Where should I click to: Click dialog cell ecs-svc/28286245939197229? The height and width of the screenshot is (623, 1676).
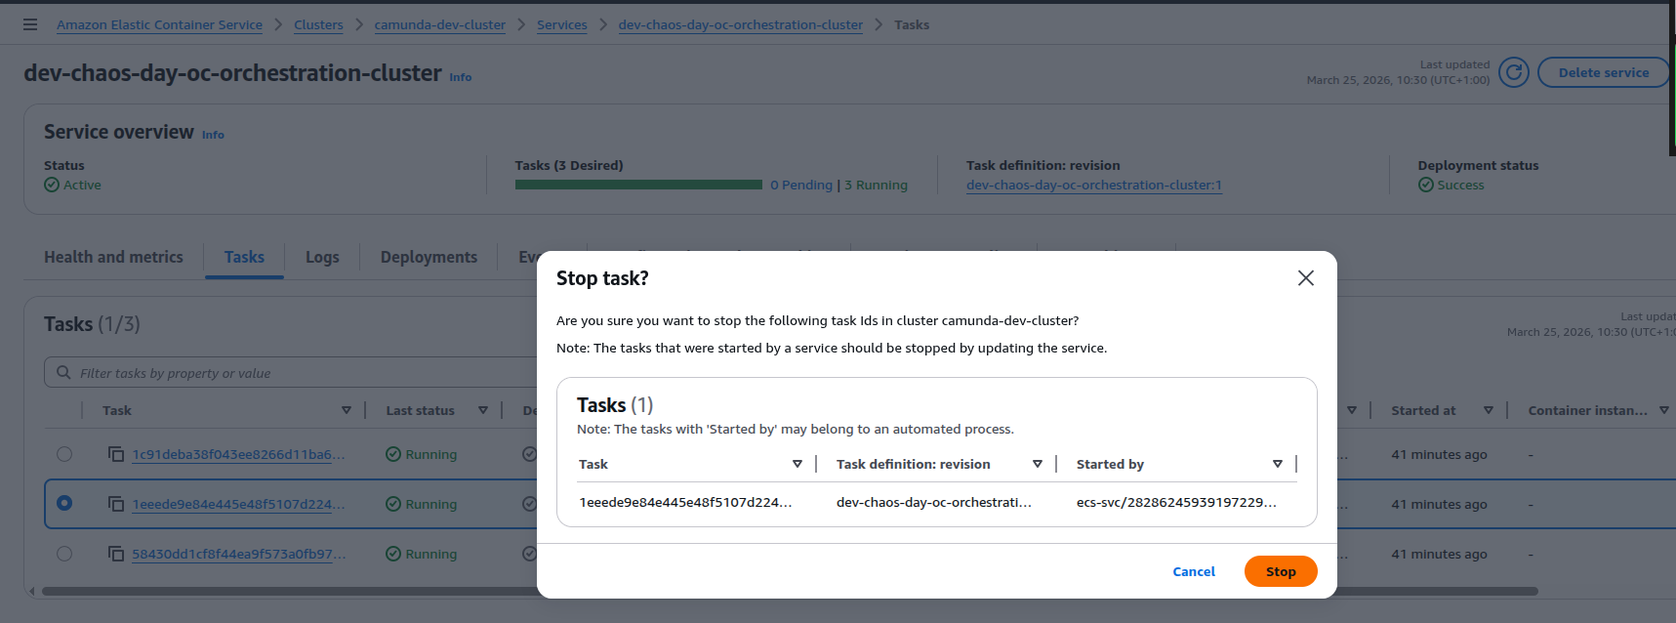coord(1176,502)
